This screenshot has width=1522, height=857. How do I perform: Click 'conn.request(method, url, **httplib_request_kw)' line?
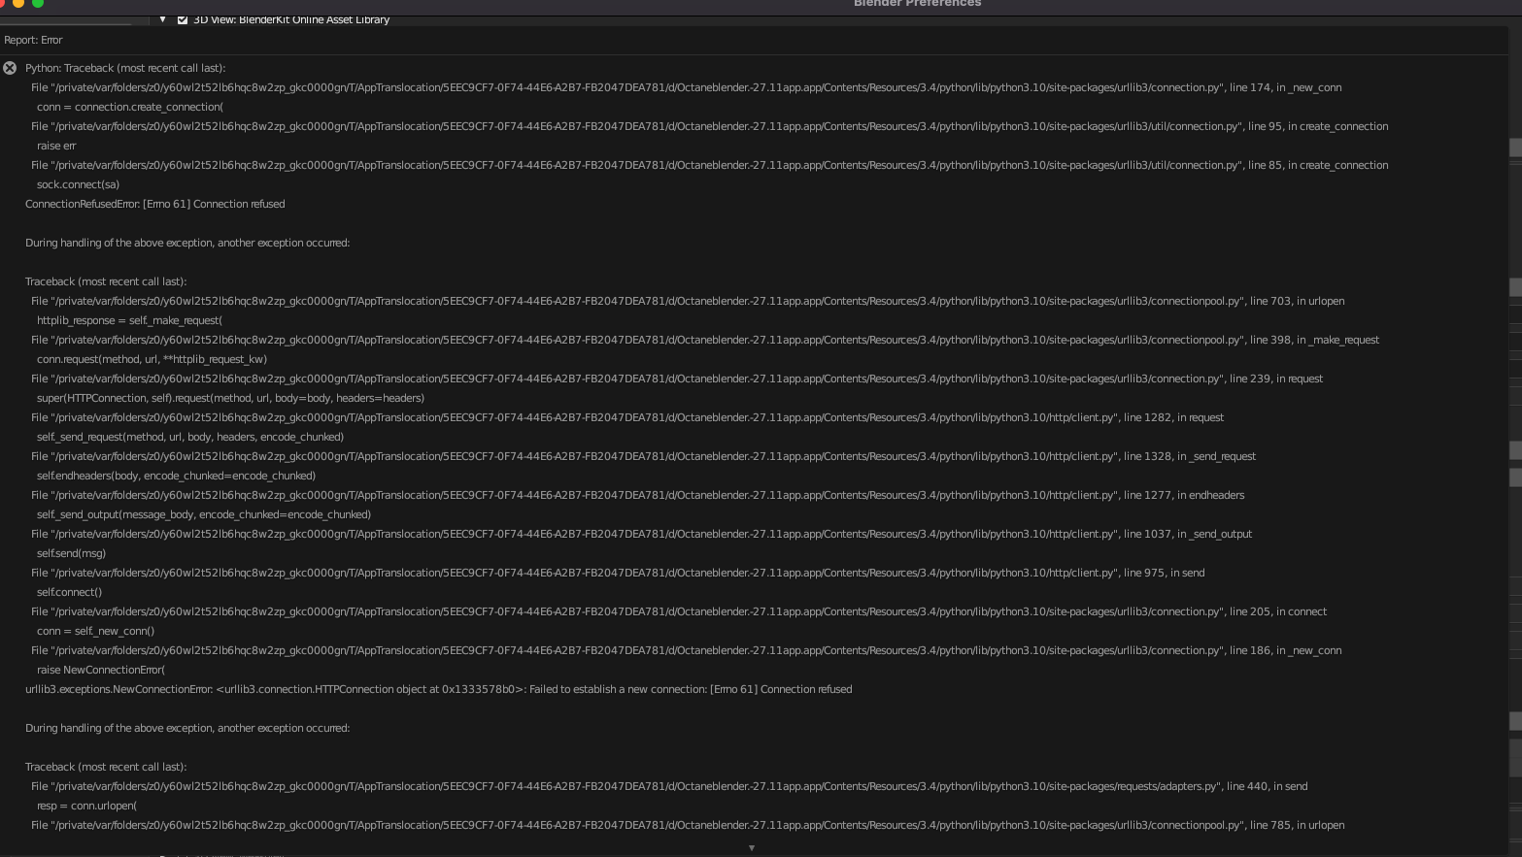pyautogui.click(x=152, y=359)
